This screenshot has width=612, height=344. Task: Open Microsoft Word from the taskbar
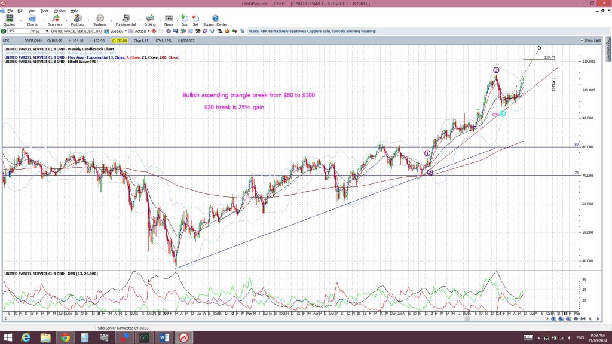164,337
